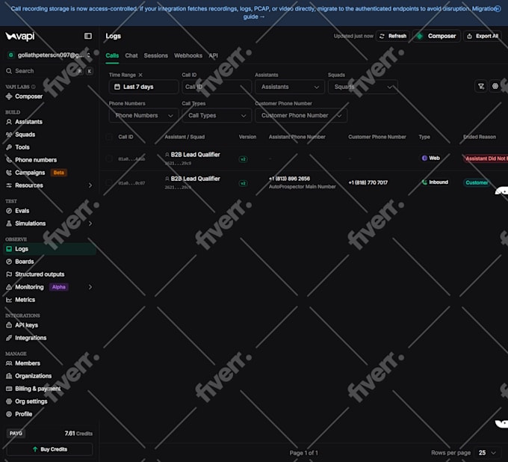
Task: Click the sidebar Search field
Action: tap(49, 71)
